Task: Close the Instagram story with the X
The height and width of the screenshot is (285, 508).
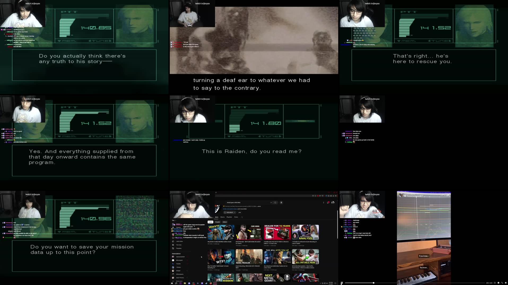Action: (448, 195)
